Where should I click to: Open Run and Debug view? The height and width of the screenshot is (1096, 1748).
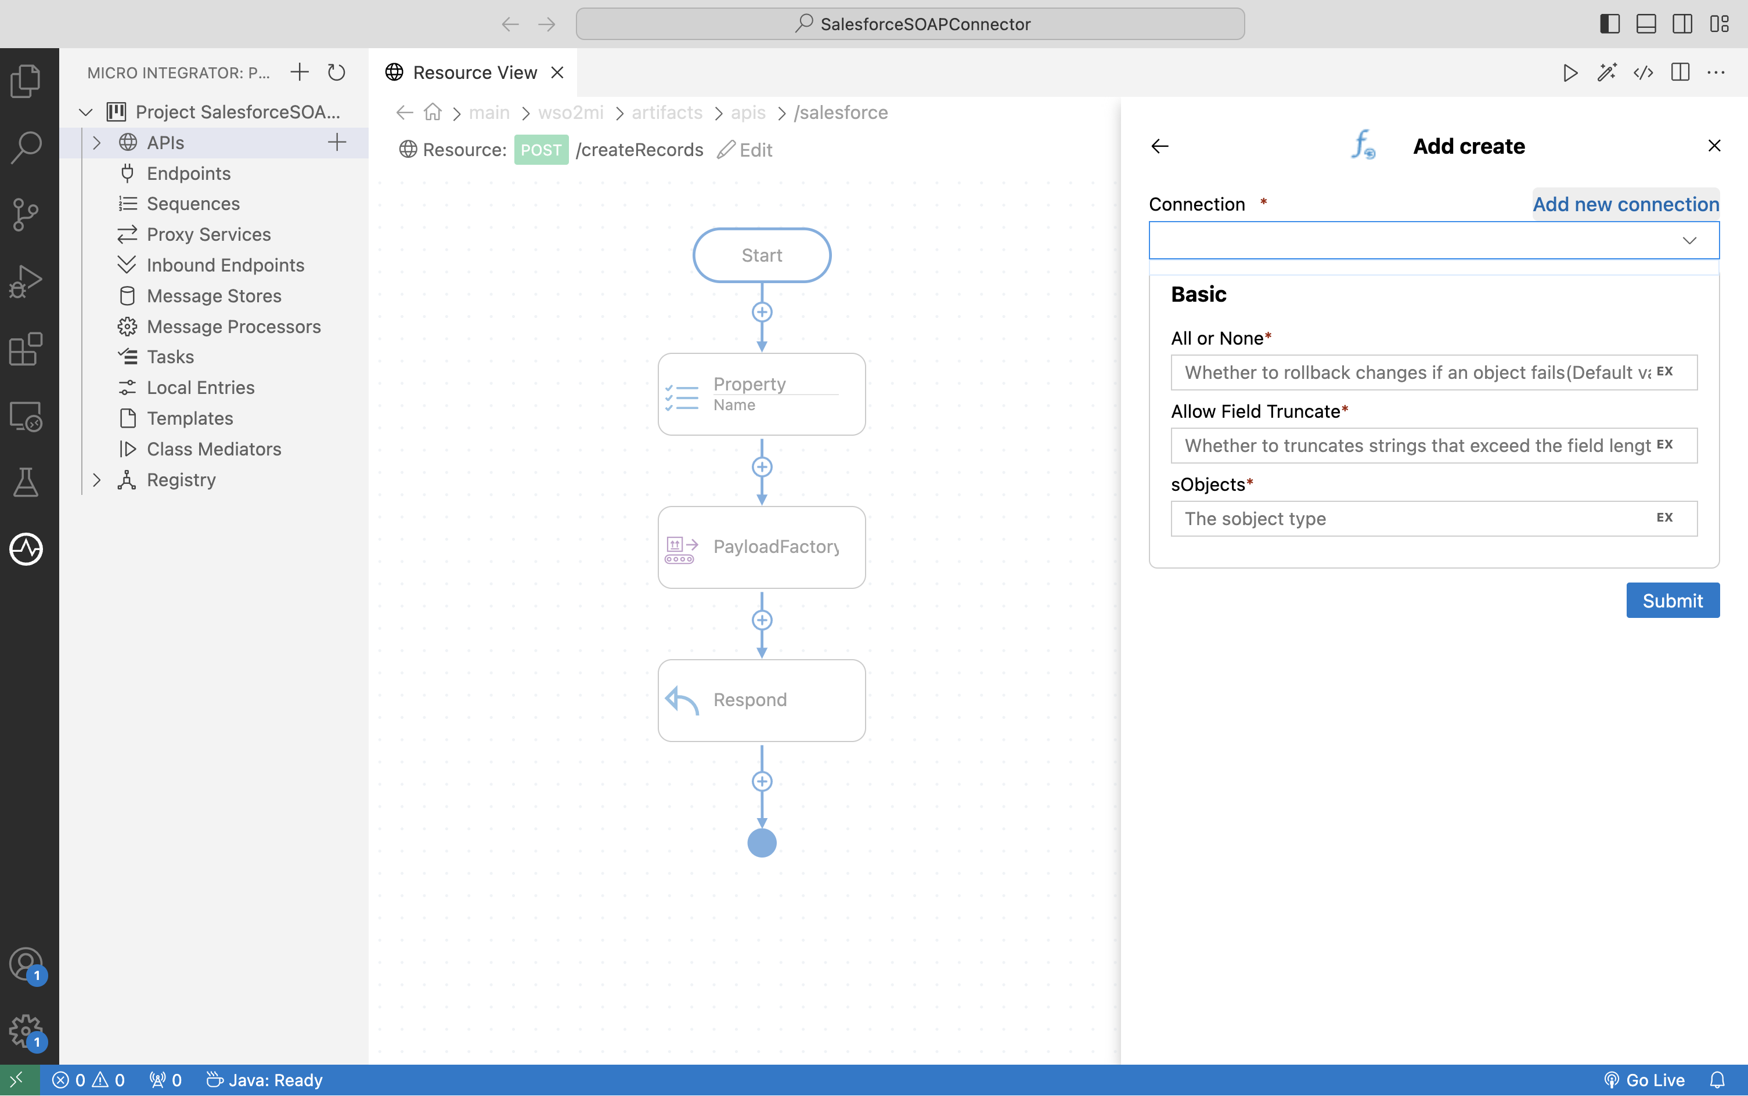(x=26, y=281)
